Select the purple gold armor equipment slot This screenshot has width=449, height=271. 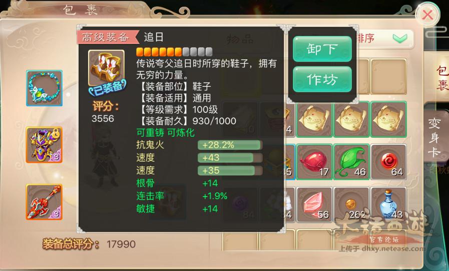45,145
